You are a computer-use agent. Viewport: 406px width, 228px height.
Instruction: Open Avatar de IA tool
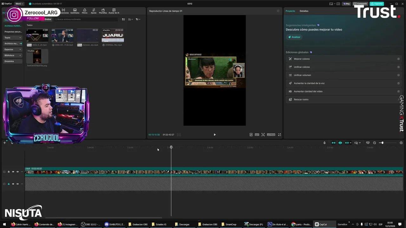pyautogui.click(x=114, y=11)
